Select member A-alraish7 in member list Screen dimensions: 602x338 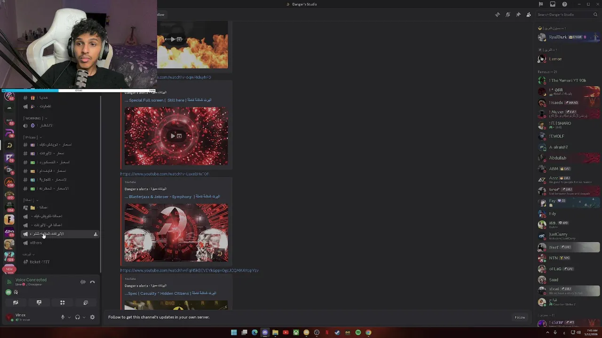[569, 147]
